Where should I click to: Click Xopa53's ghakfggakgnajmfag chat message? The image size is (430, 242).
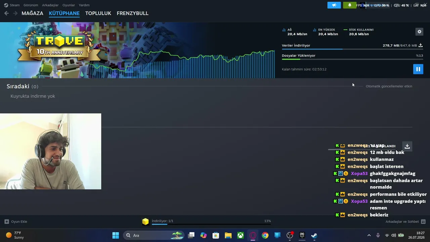pyautogui.click(x=392, y=173)
